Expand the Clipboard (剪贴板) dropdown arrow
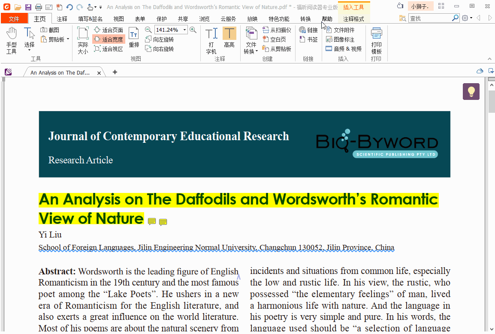 68,39
